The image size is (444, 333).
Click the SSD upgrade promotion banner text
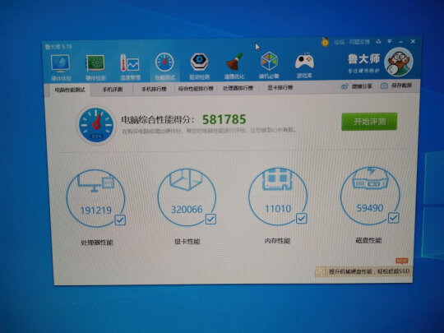click(x=369, y=271)
